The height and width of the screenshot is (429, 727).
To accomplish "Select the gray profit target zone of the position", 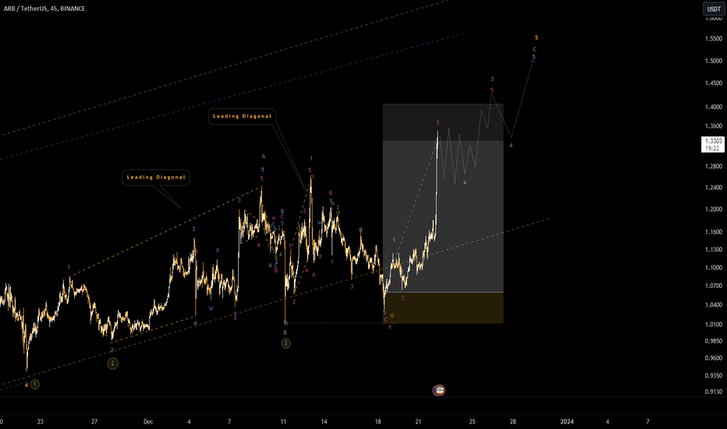I will coord(443,198).
